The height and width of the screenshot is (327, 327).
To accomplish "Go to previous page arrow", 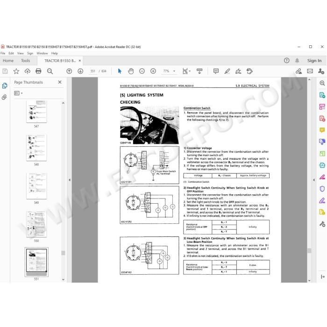I will [69, 71].
